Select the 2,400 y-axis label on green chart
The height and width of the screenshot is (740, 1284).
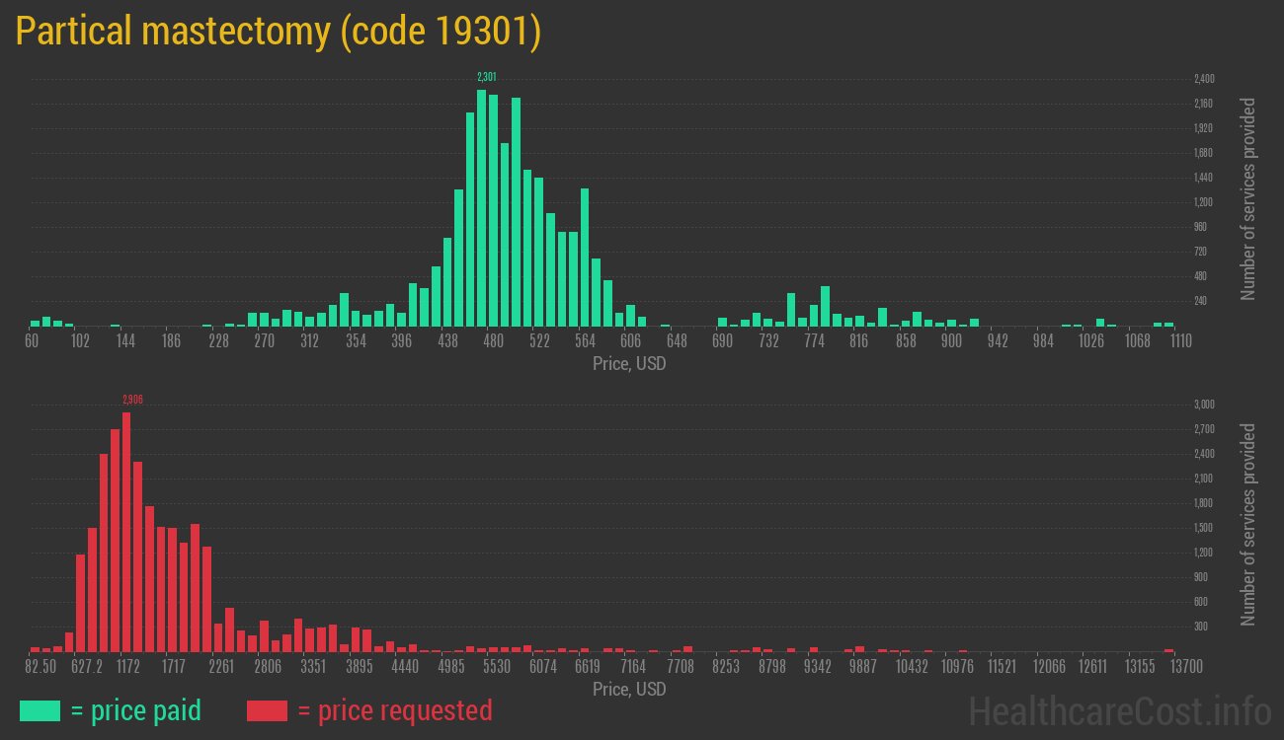pos(1204,79)
